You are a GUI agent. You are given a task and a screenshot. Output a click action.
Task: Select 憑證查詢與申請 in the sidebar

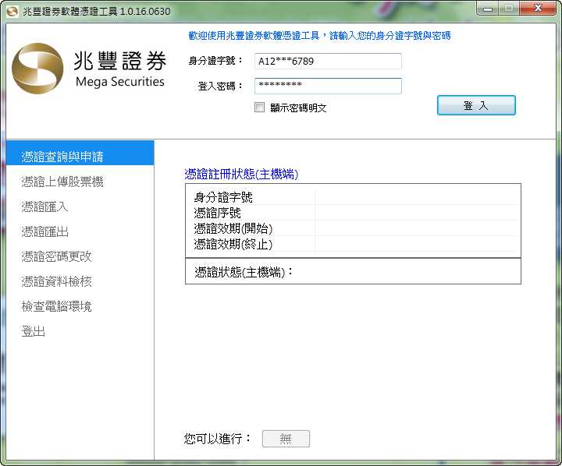point(80,153)
